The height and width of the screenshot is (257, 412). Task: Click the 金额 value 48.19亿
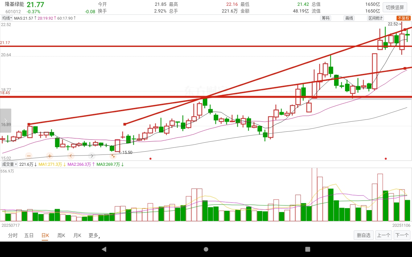point(301,11)
